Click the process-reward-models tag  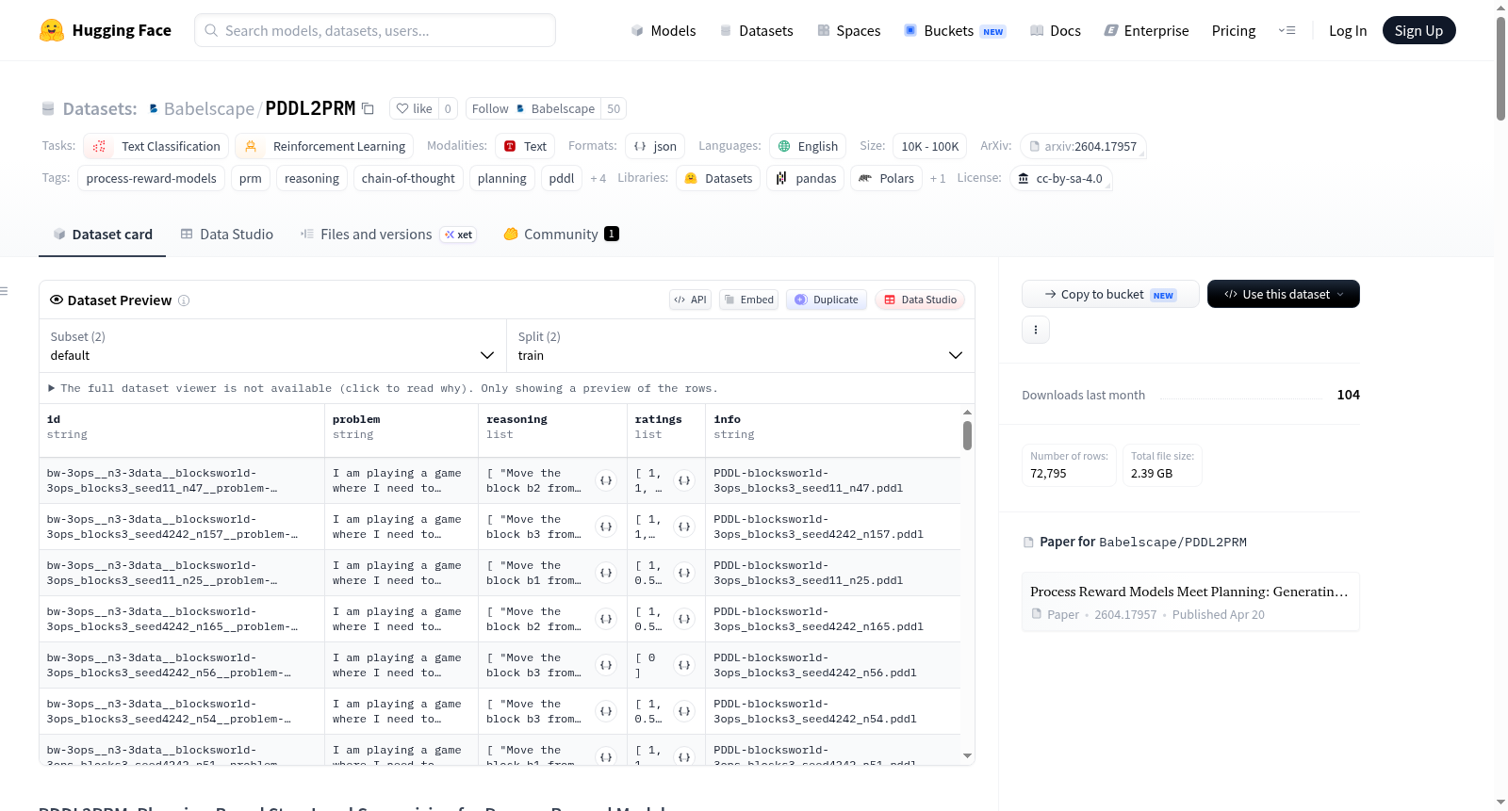tap(151, 178)
